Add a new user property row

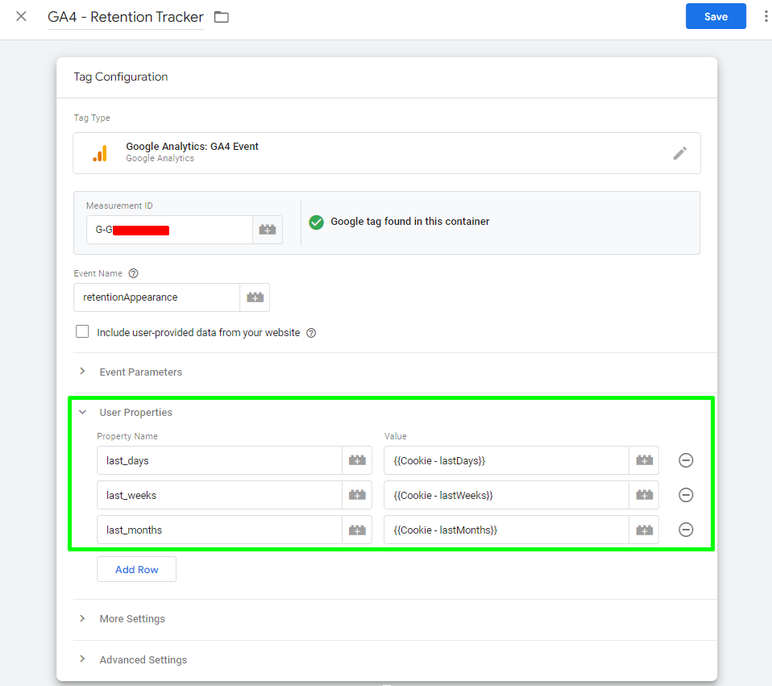(x=136, y=569)
